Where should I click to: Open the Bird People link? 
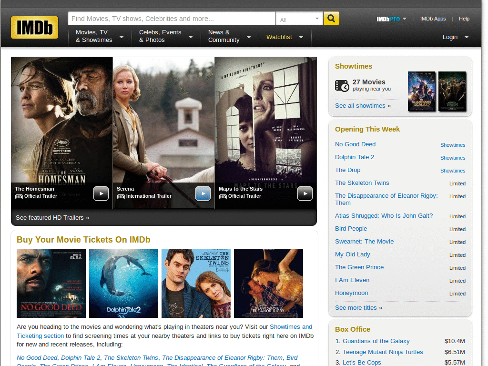click(351, 228)
